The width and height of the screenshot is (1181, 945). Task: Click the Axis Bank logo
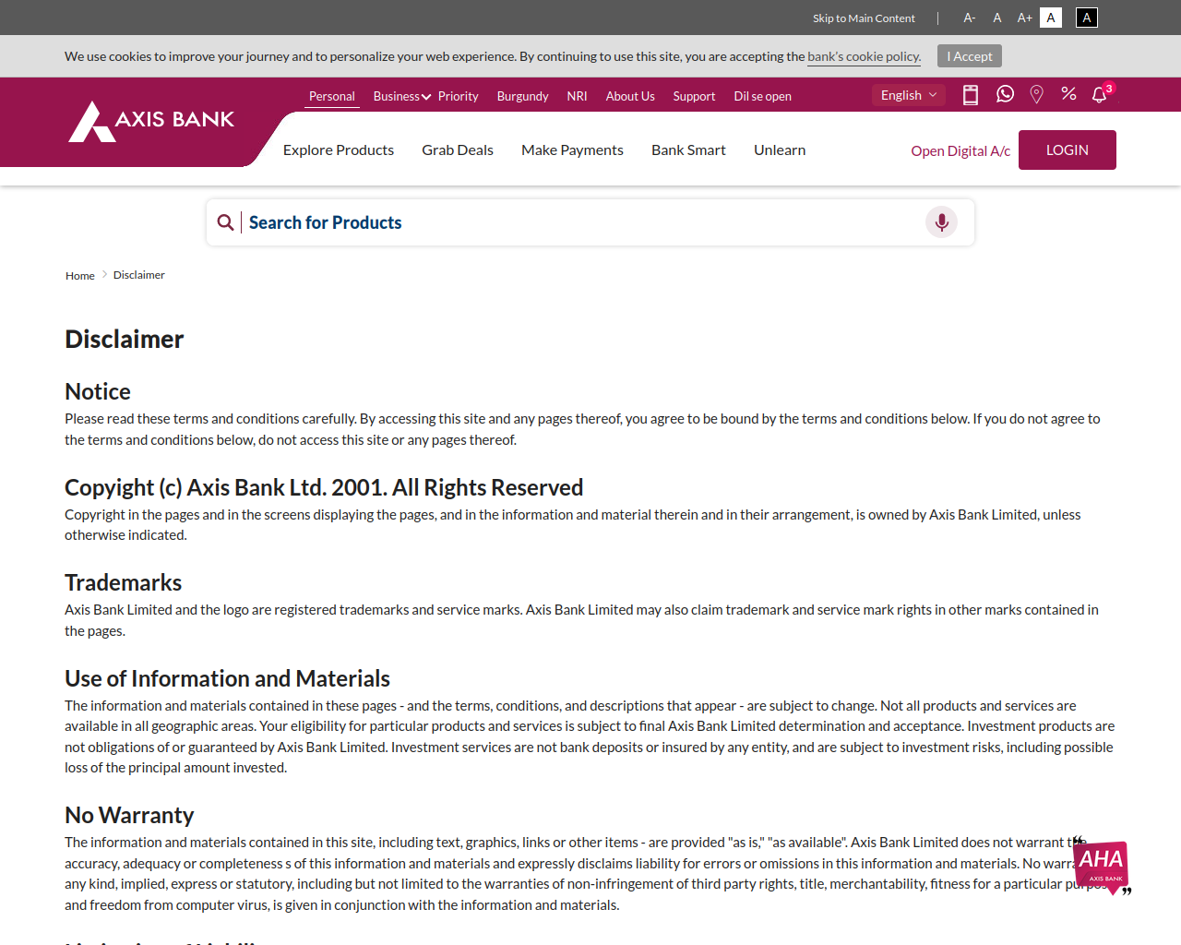click(x=151, y=121)
